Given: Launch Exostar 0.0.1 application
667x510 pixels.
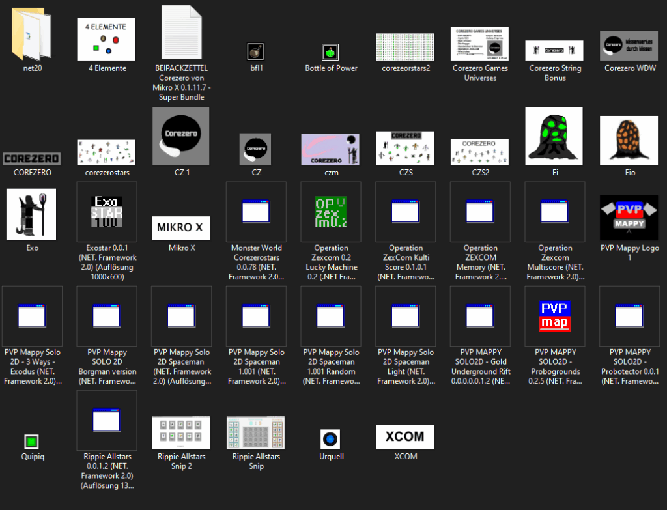Looking at the screenshot, I should 107,212.
